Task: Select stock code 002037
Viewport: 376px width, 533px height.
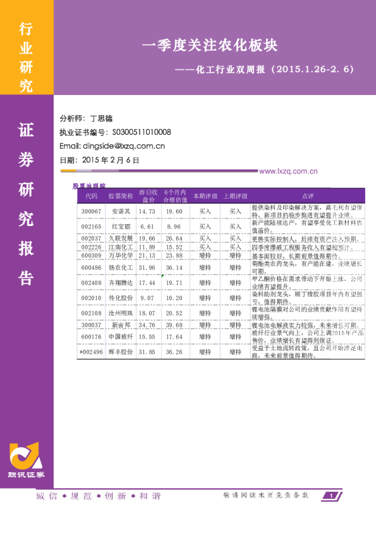Action: coord(91,239)
